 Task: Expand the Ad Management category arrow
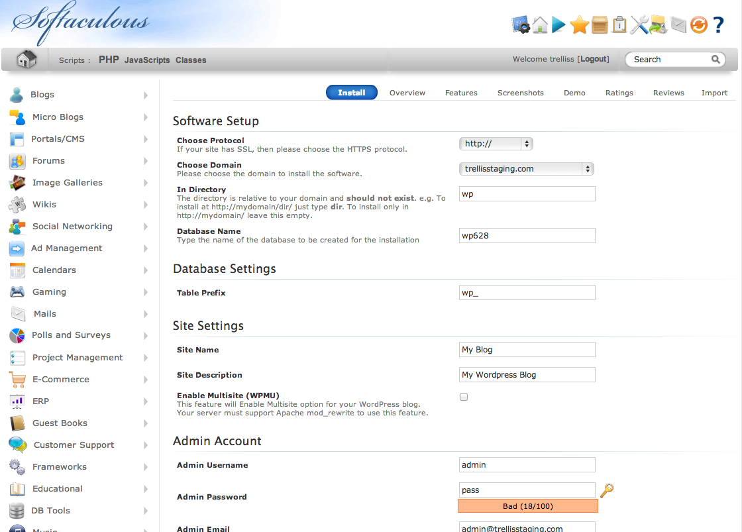coord(146,248)
